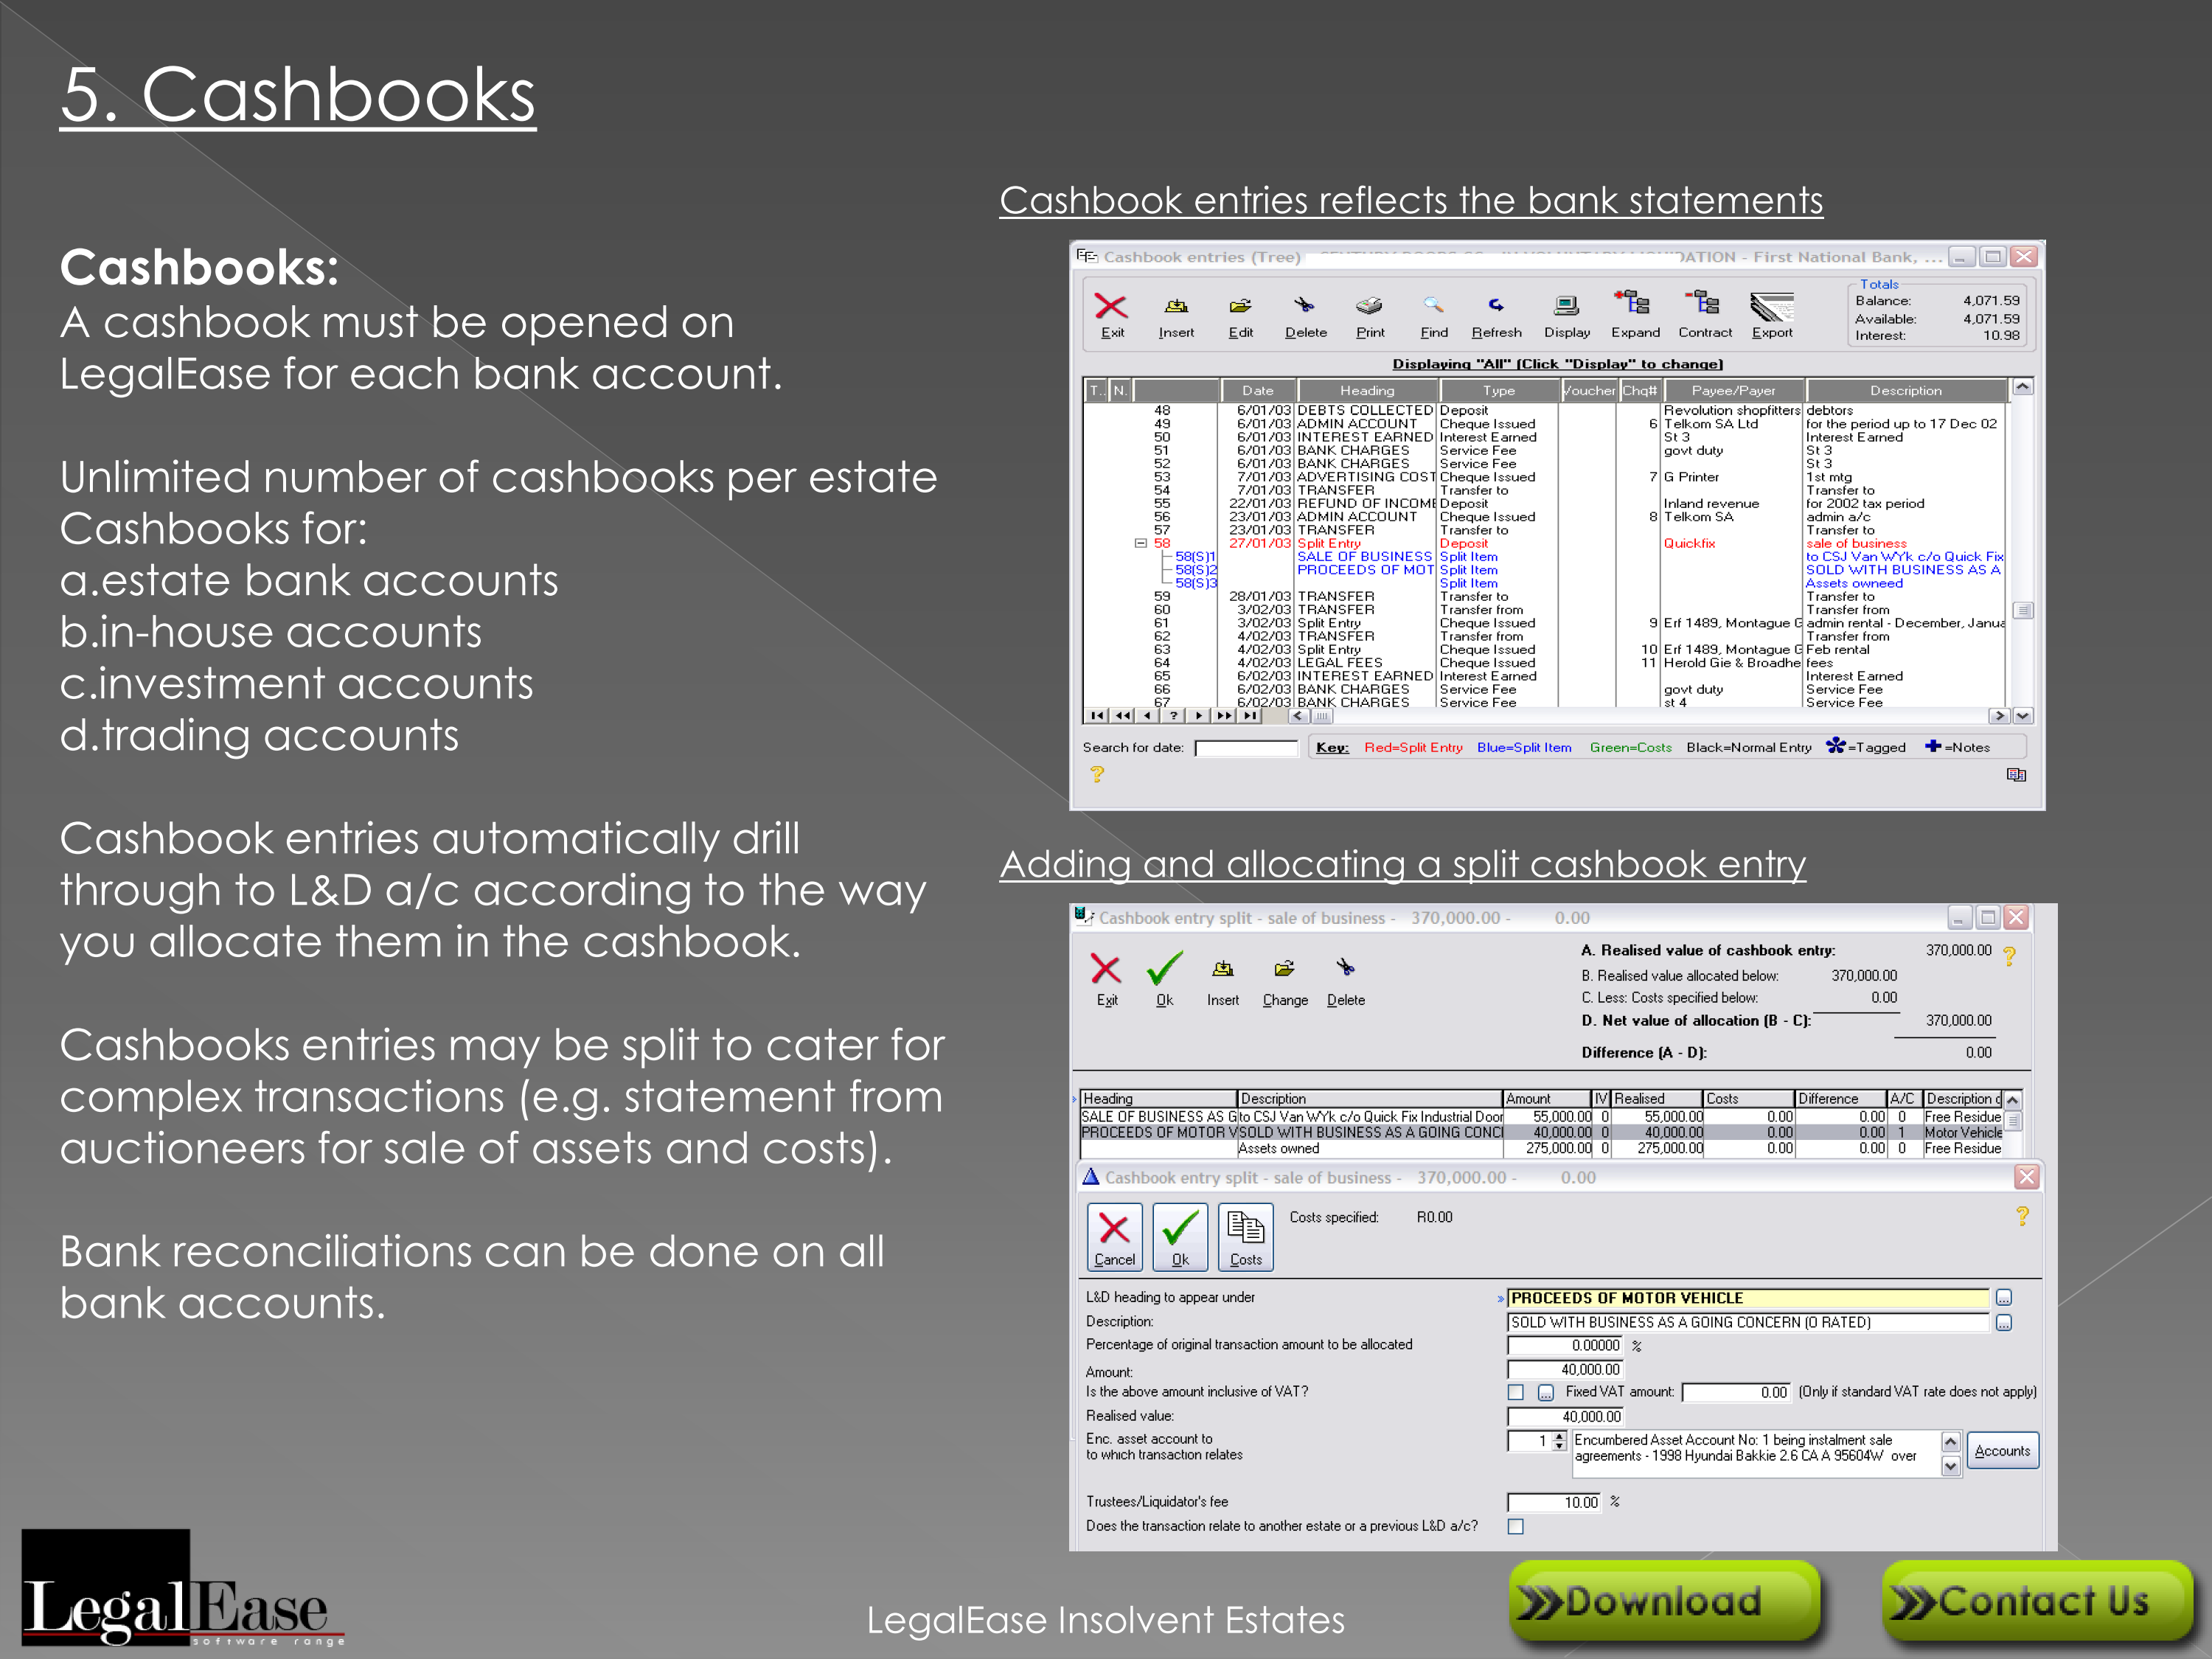This screenshot has height=1659, width=2212.
Task: Click the horizontal scrollbar right arrow in the cashbook list
Action: click(x=1998, y=716)
